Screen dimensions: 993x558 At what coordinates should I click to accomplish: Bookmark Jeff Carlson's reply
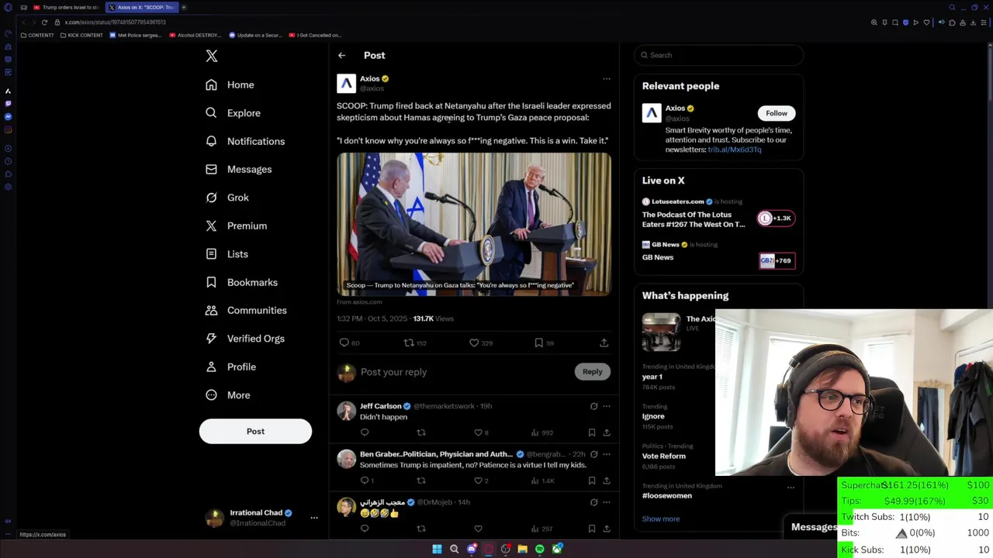[x=591, y=432]
